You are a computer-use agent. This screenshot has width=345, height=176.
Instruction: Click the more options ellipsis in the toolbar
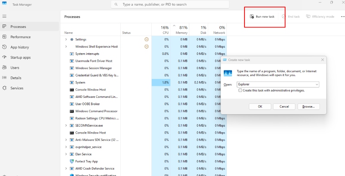[343, 17]
